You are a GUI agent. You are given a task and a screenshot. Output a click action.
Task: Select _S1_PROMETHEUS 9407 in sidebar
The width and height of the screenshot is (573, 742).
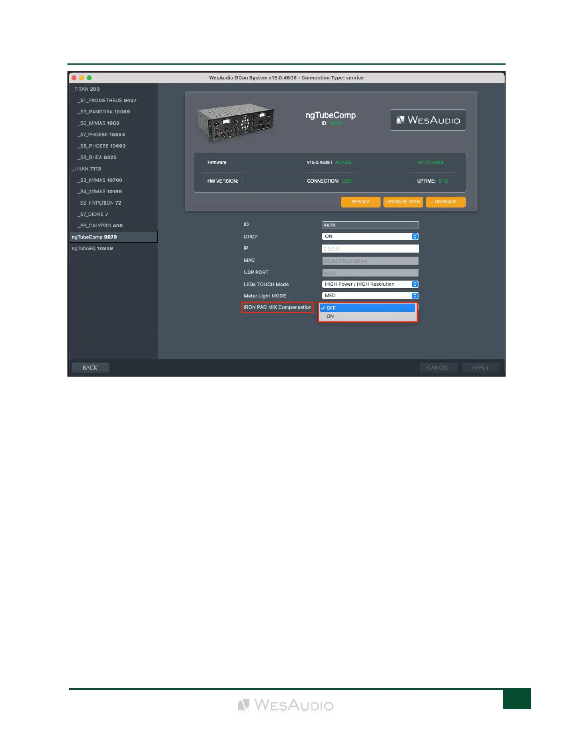tap(108, 101)
